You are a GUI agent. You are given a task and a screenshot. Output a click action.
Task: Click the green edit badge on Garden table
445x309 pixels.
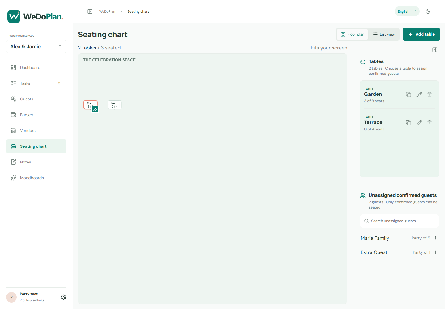pos(95,109)
